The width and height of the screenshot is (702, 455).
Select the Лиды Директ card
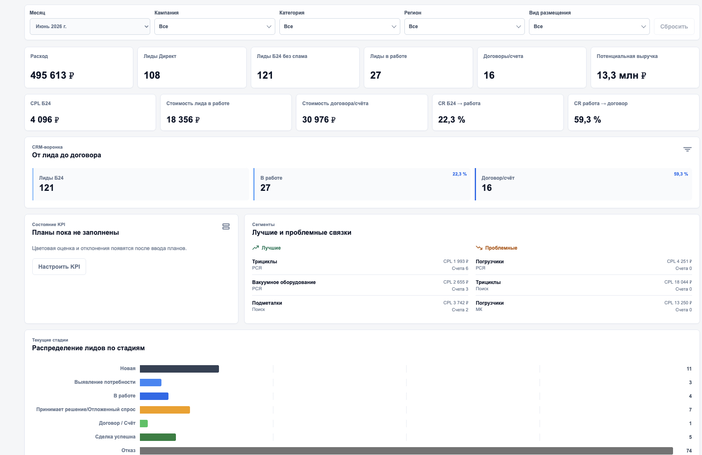(192, 67)
